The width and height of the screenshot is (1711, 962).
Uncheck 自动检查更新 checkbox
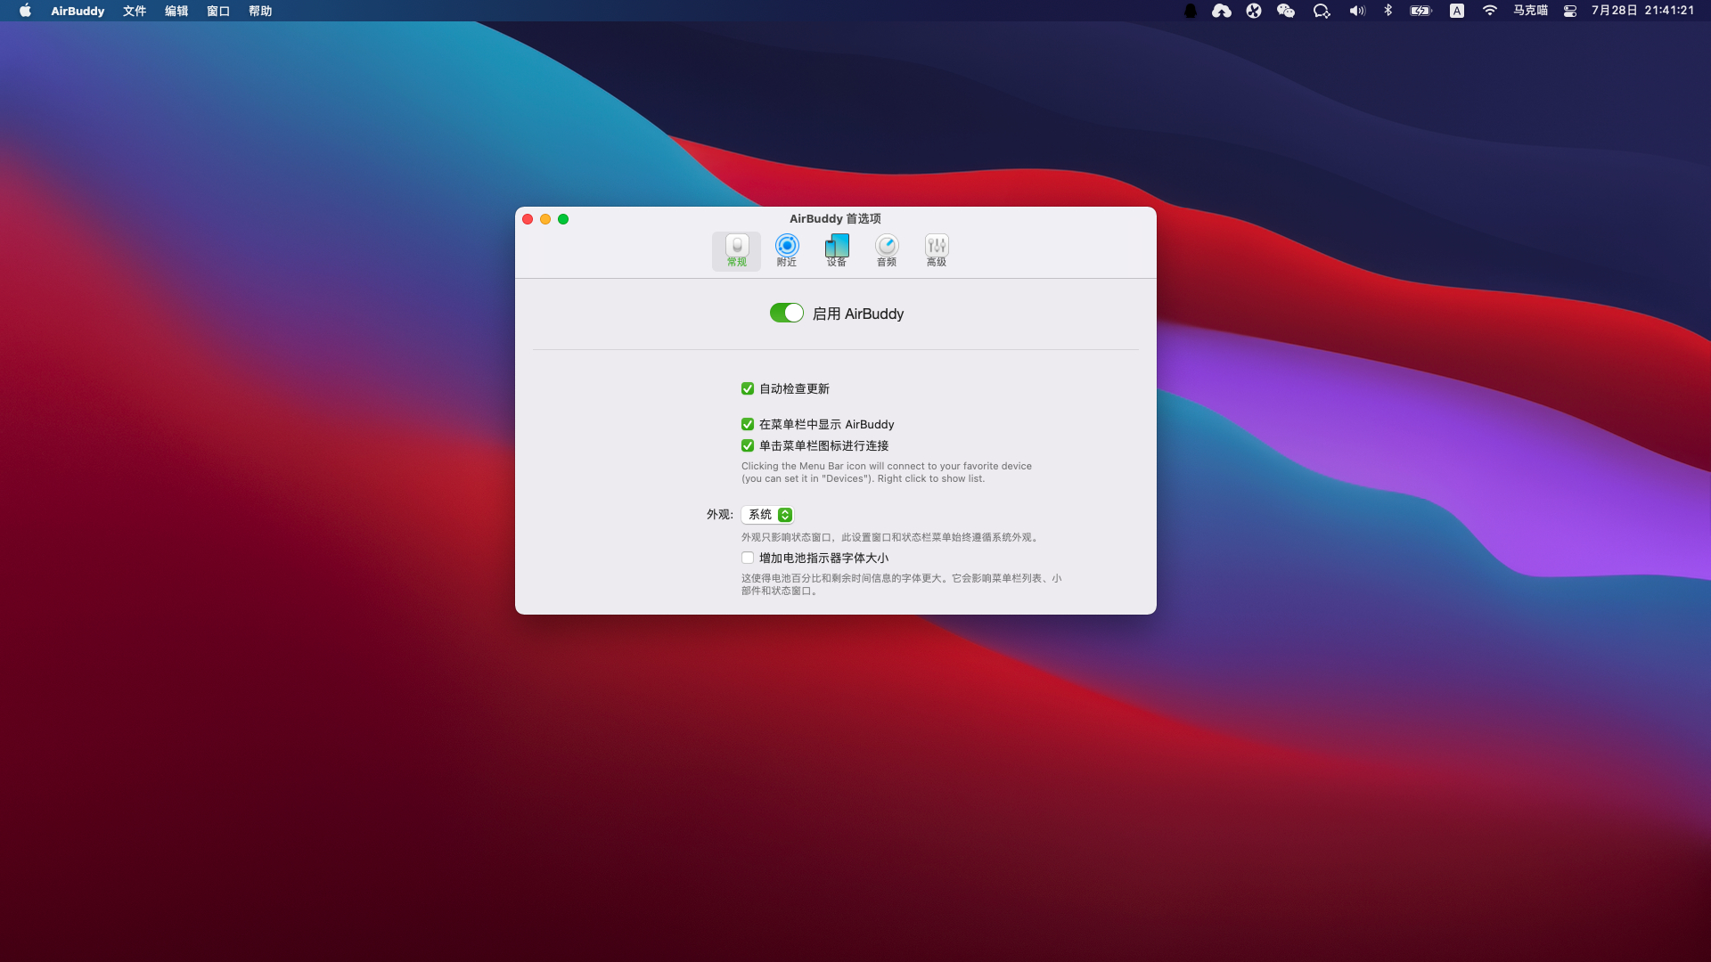tap(748, 389)
